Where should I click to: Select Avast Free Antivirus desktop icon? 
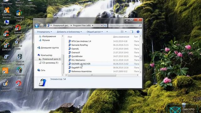pos(7,13)
